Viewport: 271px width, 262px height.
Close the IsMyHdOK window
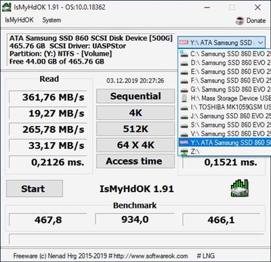pyautogui.click(x=257, y=7)
